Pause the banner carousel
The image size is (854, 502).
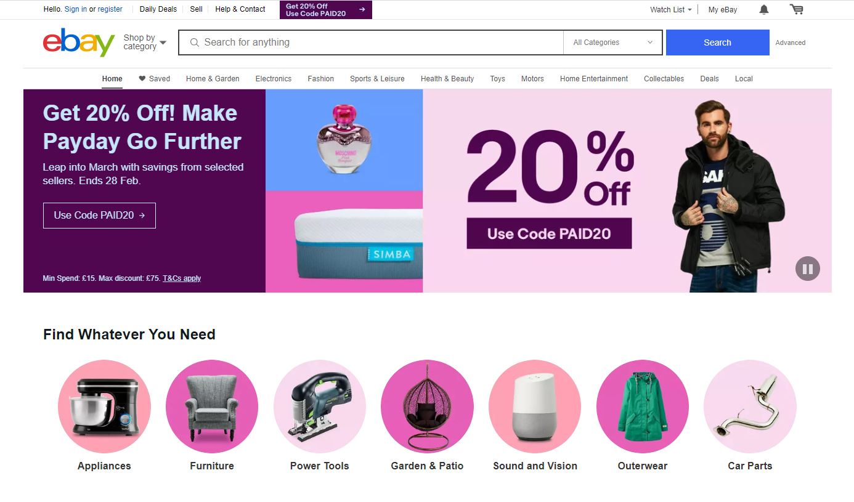[808, 269]
